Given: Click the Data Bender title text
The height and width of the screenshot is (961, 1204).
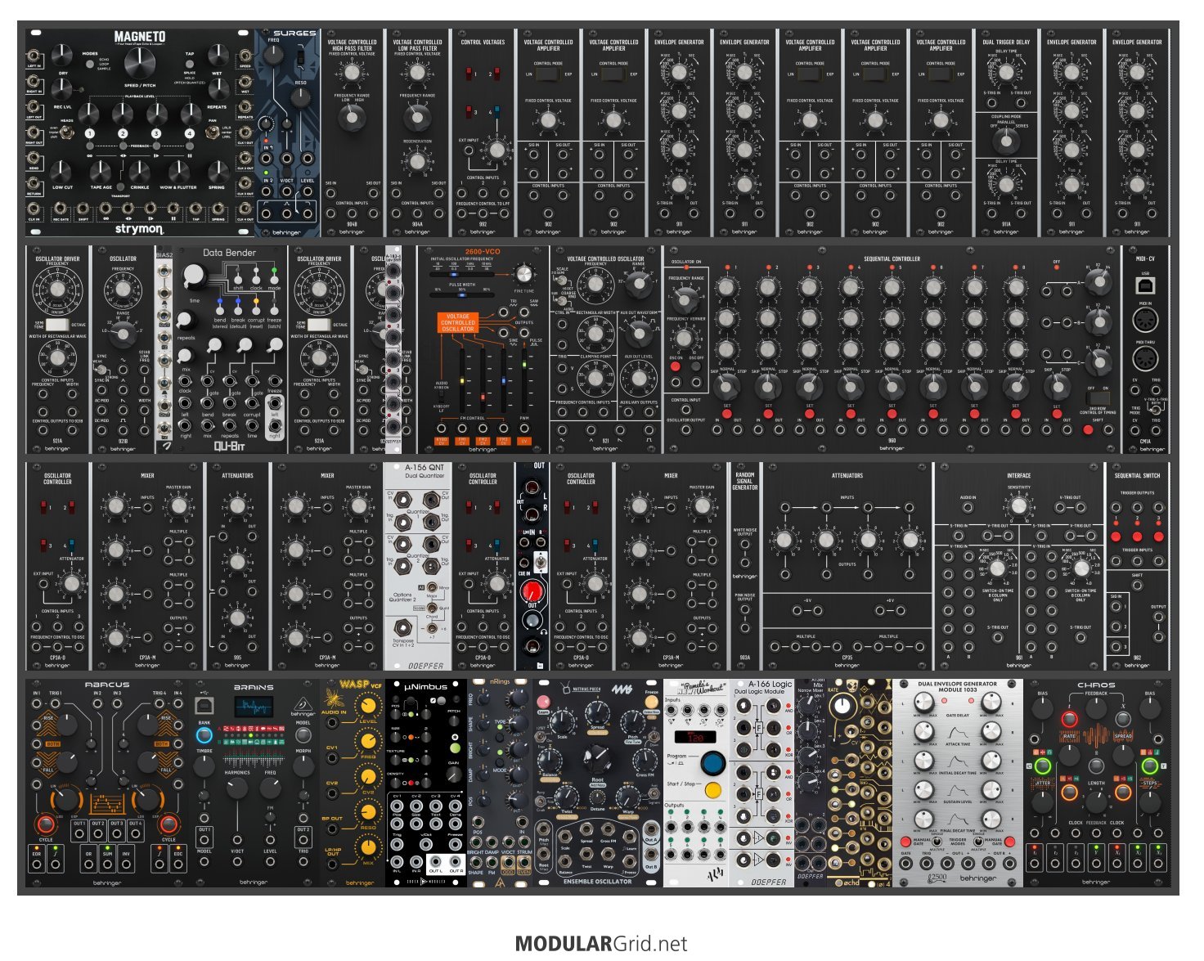Looking at the screenshot, I should [230, 253].
